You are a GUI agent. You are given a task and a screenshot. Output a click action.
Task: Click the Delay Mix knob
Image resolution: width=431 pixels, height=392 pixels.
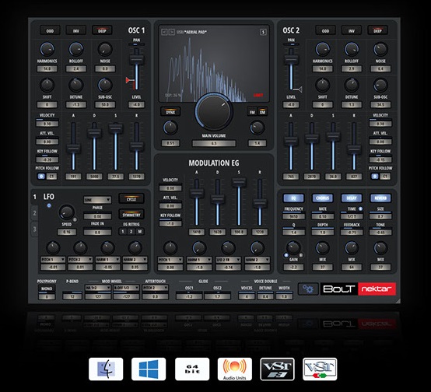click(352, 248)
